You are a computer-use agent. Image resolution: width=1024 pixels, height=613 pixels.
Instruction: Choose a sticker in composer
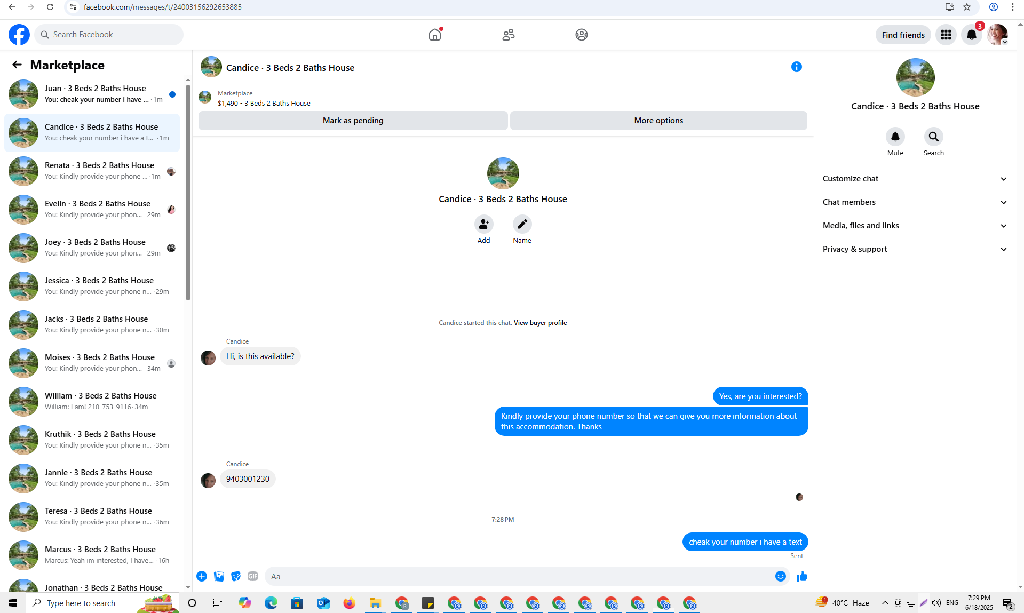point(236,576)
